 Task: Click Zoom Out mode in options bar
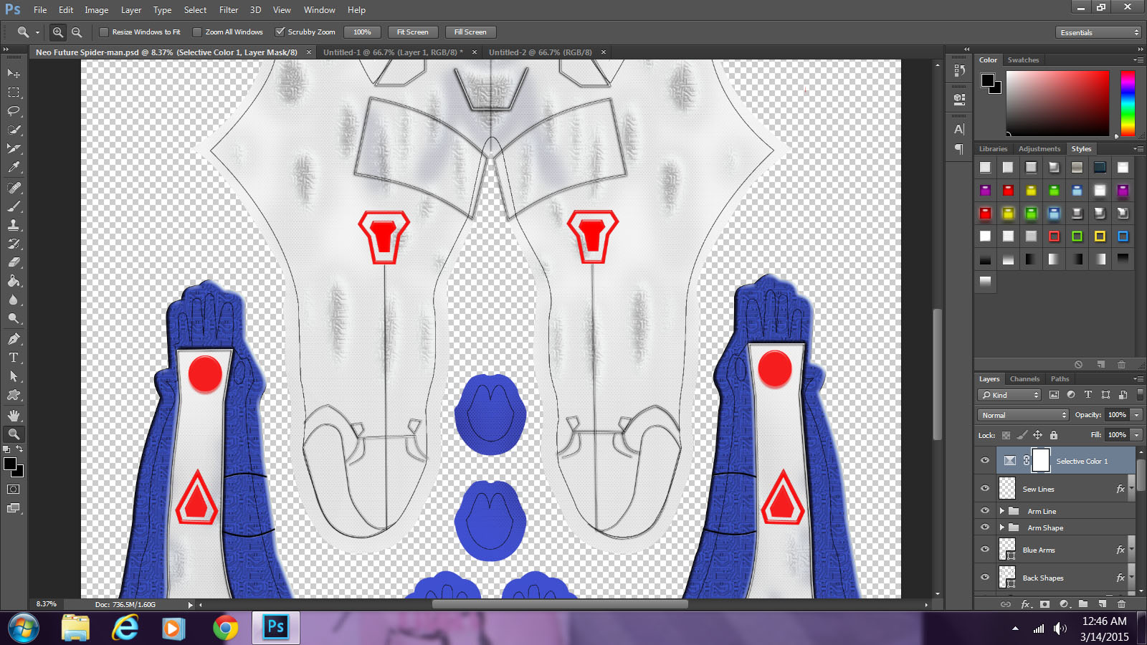click(x=77, y=32)
